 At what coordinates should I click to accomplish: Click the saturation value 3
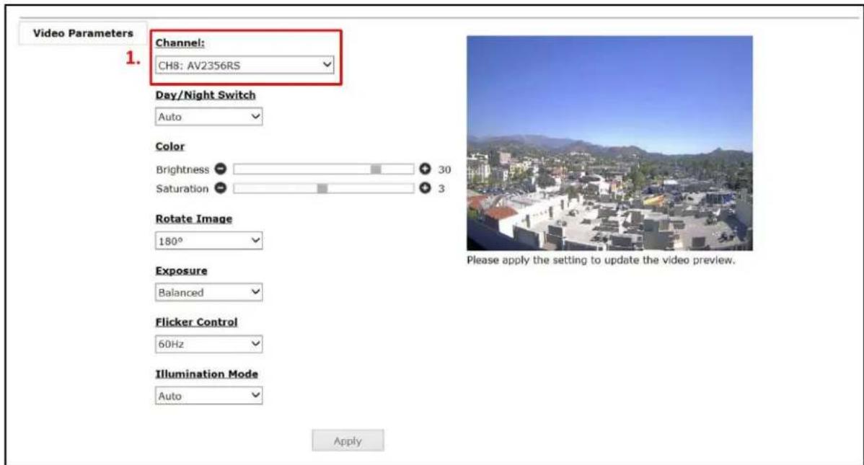point(441,188)
